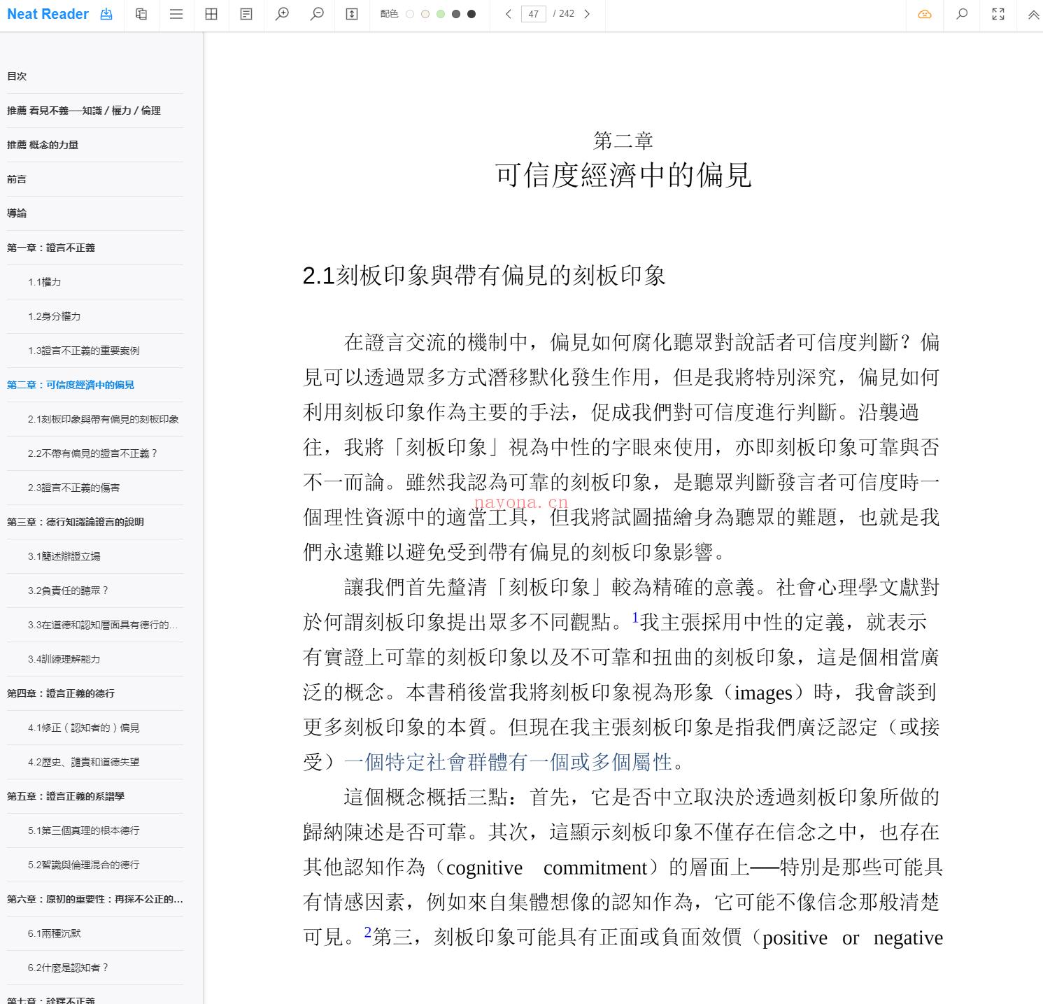This screenshot has height=1004, width=1043.
Task: Click the total pages label / 242
Action: tap(564, 14)
